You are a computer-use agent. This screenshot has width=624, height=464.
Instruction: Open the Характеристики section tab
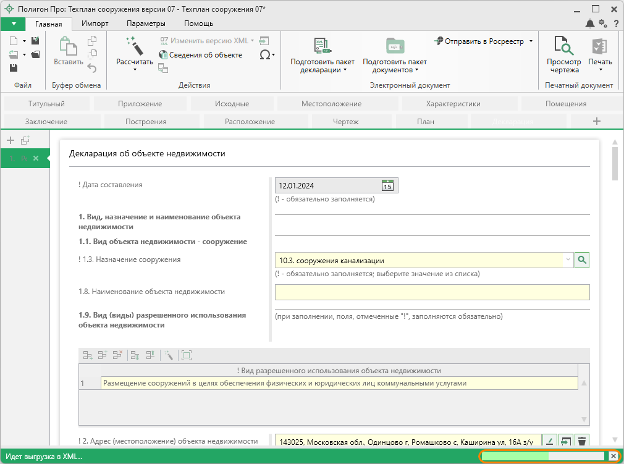453,104
